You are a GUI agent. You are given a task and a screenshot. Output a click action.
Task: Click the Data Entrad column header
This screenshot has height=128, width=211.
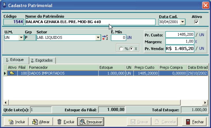coord(198,68)
